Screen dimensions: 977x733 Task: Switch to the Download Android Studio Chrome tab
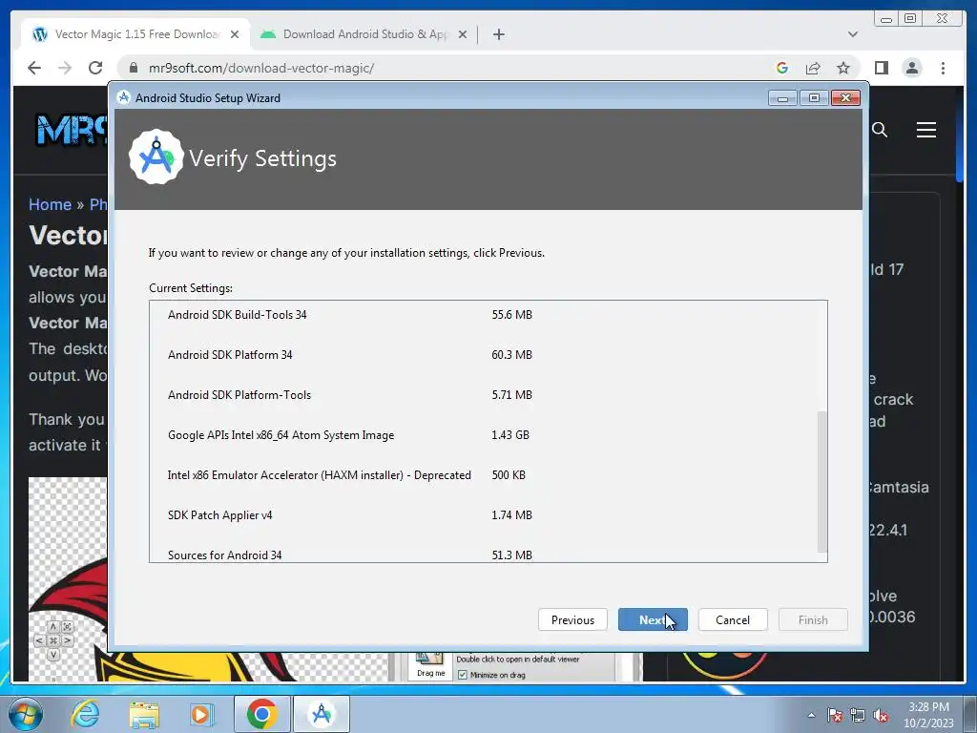pyautogui.click(x=364, y=34)
